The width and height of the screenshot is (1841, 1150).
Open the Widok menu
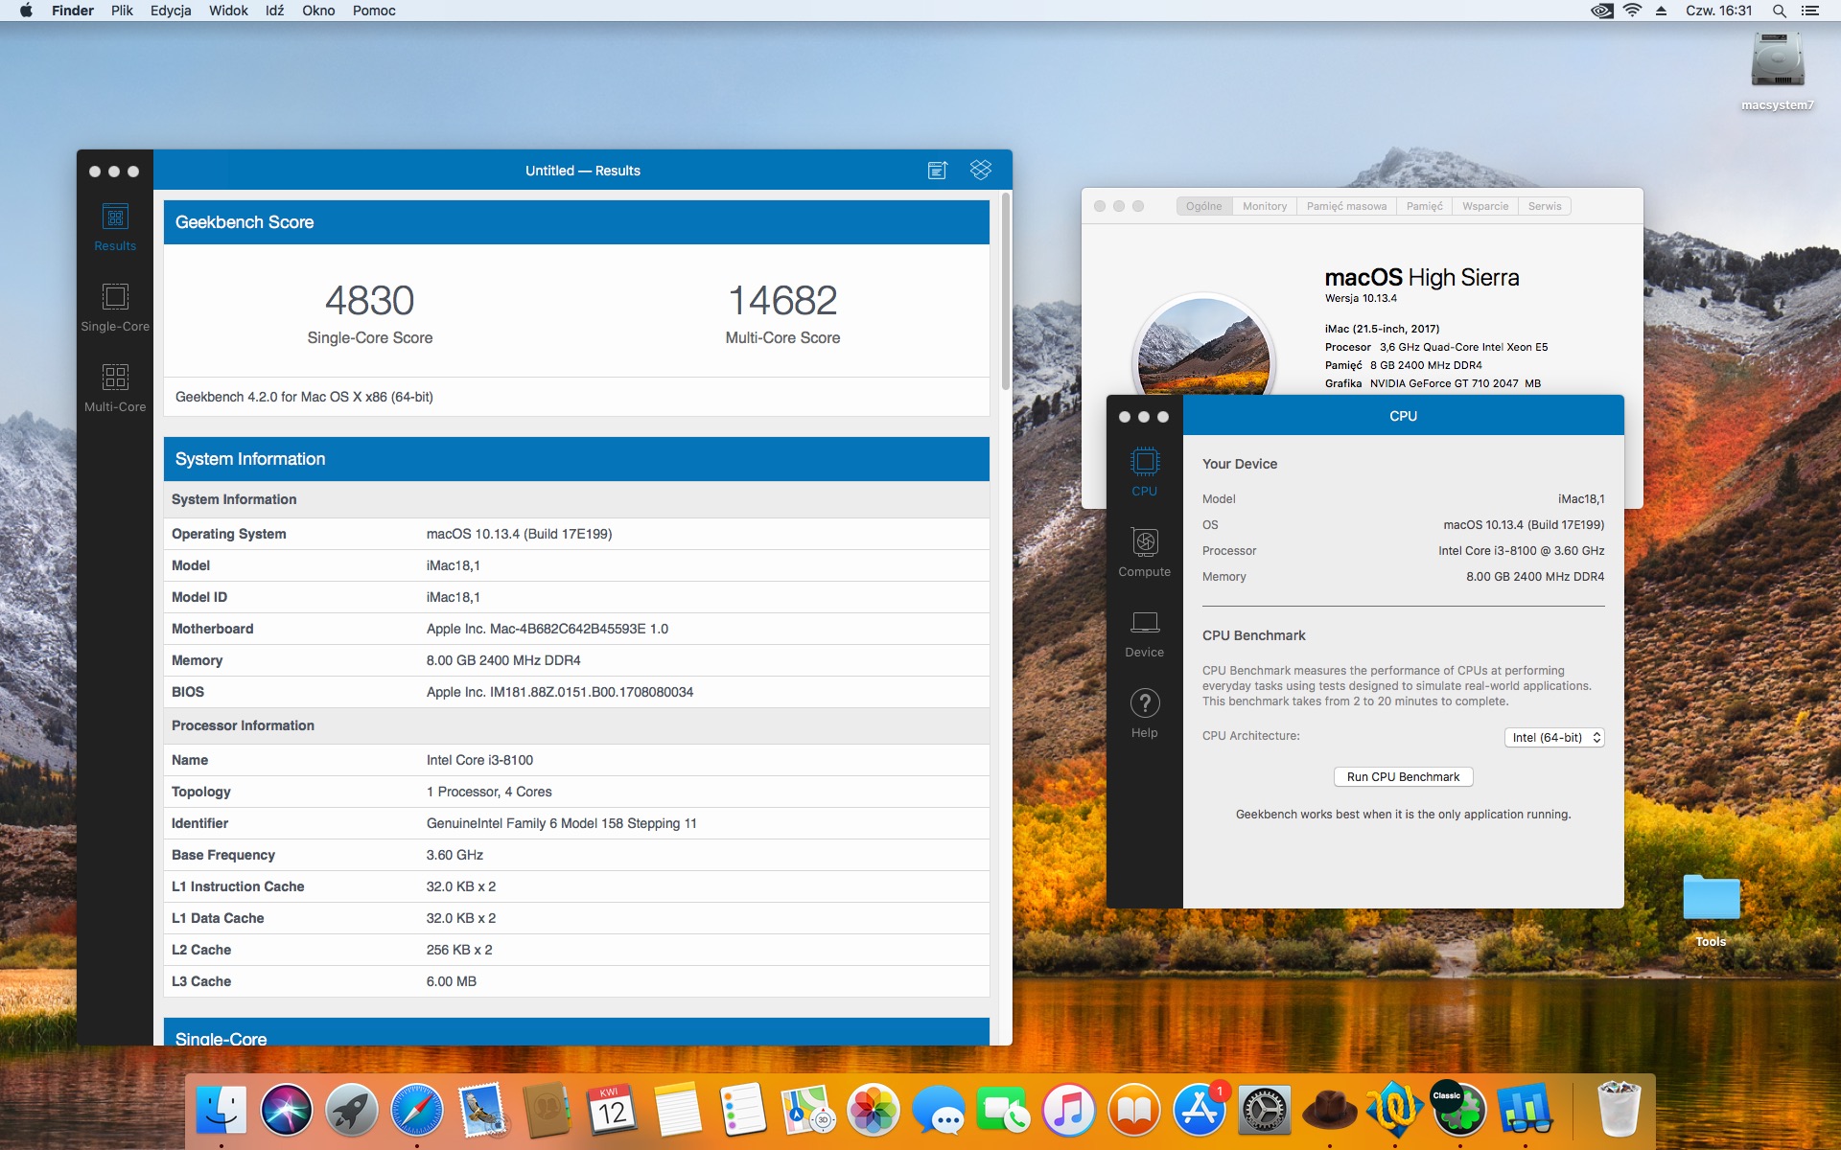tap(228, 11)
